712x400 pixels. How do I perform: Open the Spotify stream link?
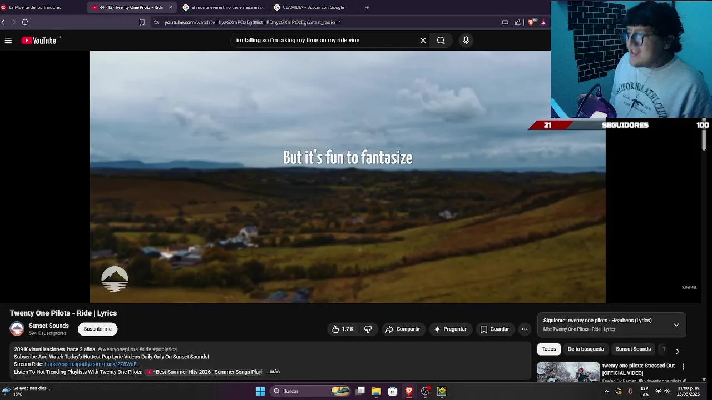[92, 364]
